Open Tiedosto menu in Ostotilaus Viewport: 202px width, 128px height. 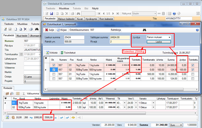pyautogui.click(x=9, y=24)
